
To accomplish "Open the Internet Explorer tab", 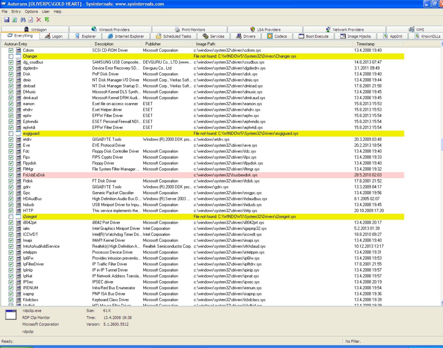I will pyautogui.click(x=126, y=36).
